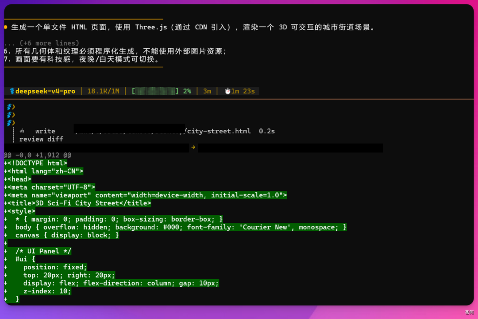Select the deepseek-v4-pro model label
Screen dimensions: 478x319
point(45,91)
